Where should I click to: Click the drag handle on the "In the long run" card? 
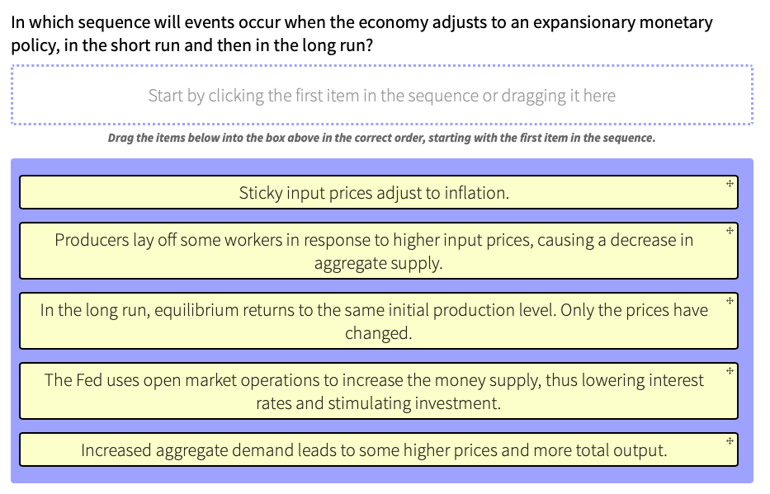point(730,300)
